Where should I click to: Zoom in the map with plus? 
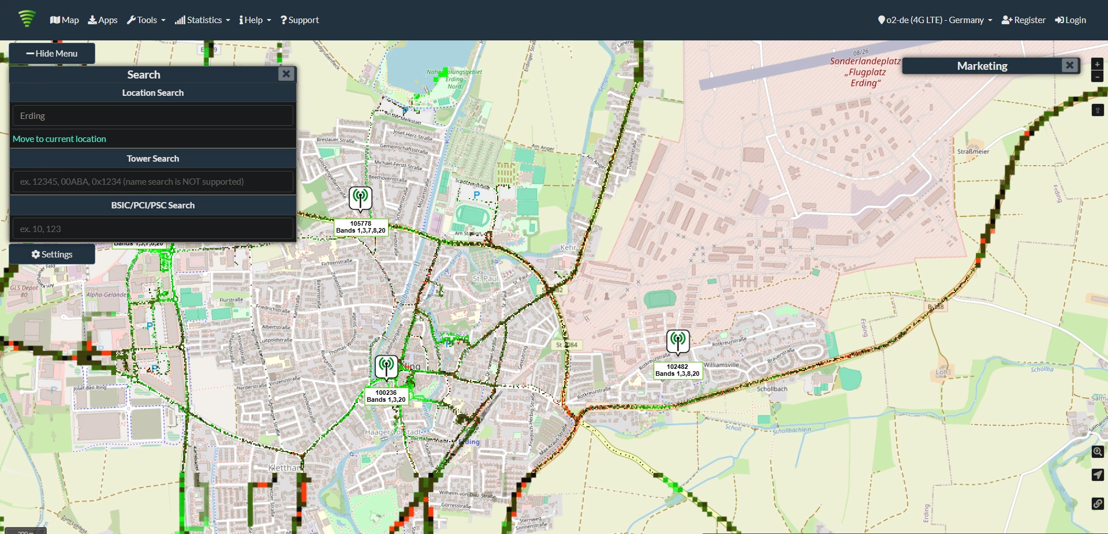coord(1098,64)
